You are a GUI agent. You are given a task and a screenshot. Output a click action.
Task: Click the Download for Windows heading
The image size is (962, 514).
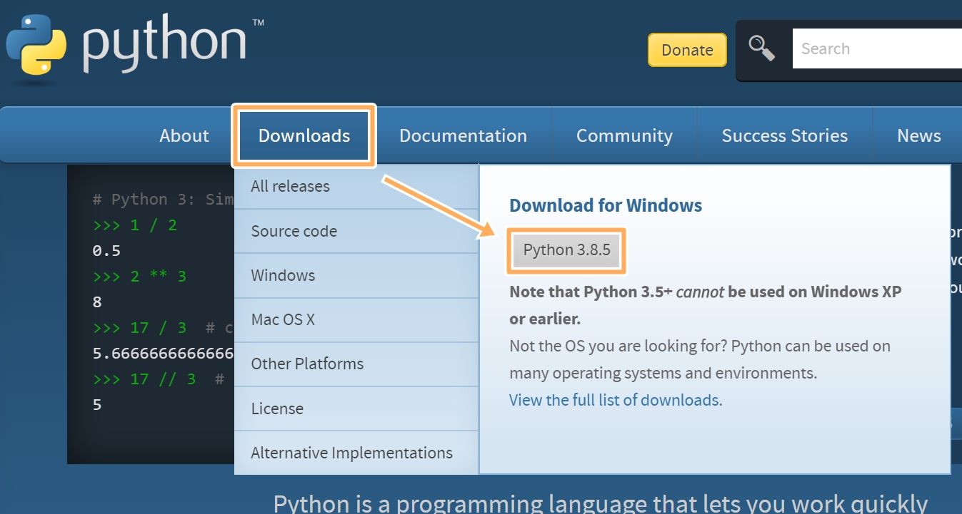click(606, 206)
